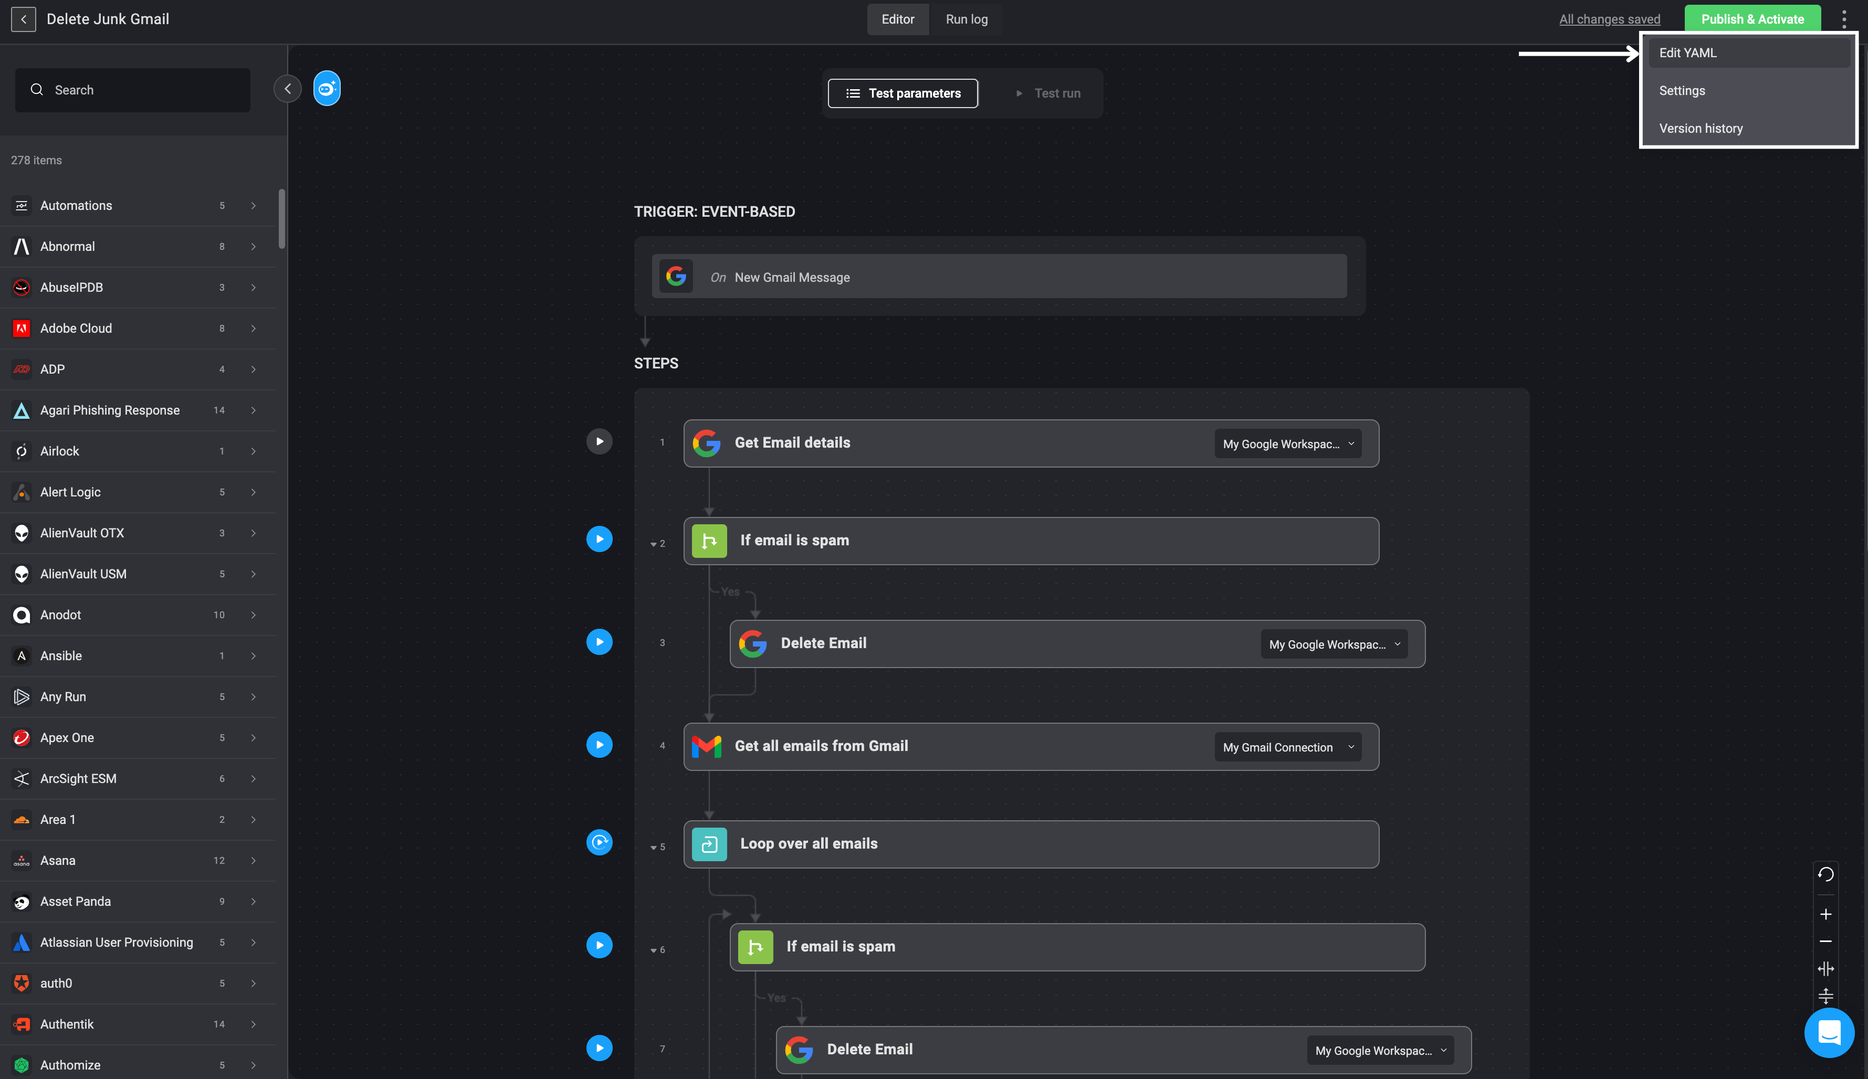
Task: Collapse the sidebar with the chevron button
Action: [288, 89]
